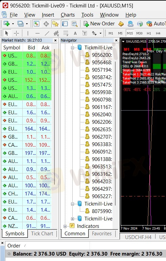Select the Symbols tab in Market Watch
166x261 pixels.
click(x=15, y=234)
